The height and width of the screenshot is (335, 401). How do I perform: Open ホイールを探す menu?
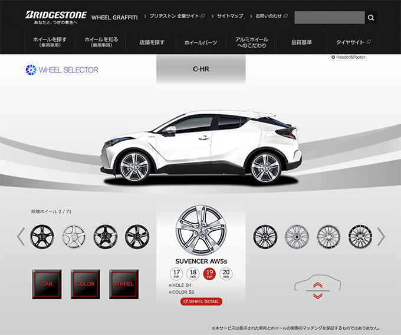click(50, 42)
